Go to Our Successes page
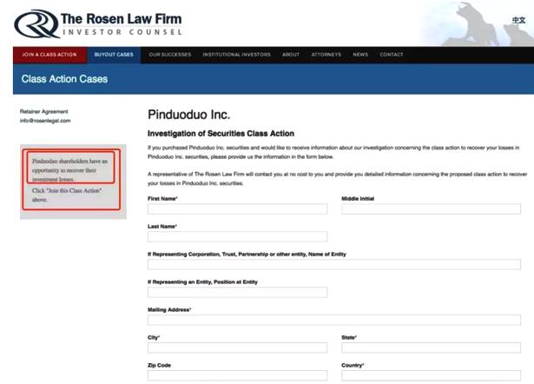The image size is (534, 384). (x=170, y=55)
